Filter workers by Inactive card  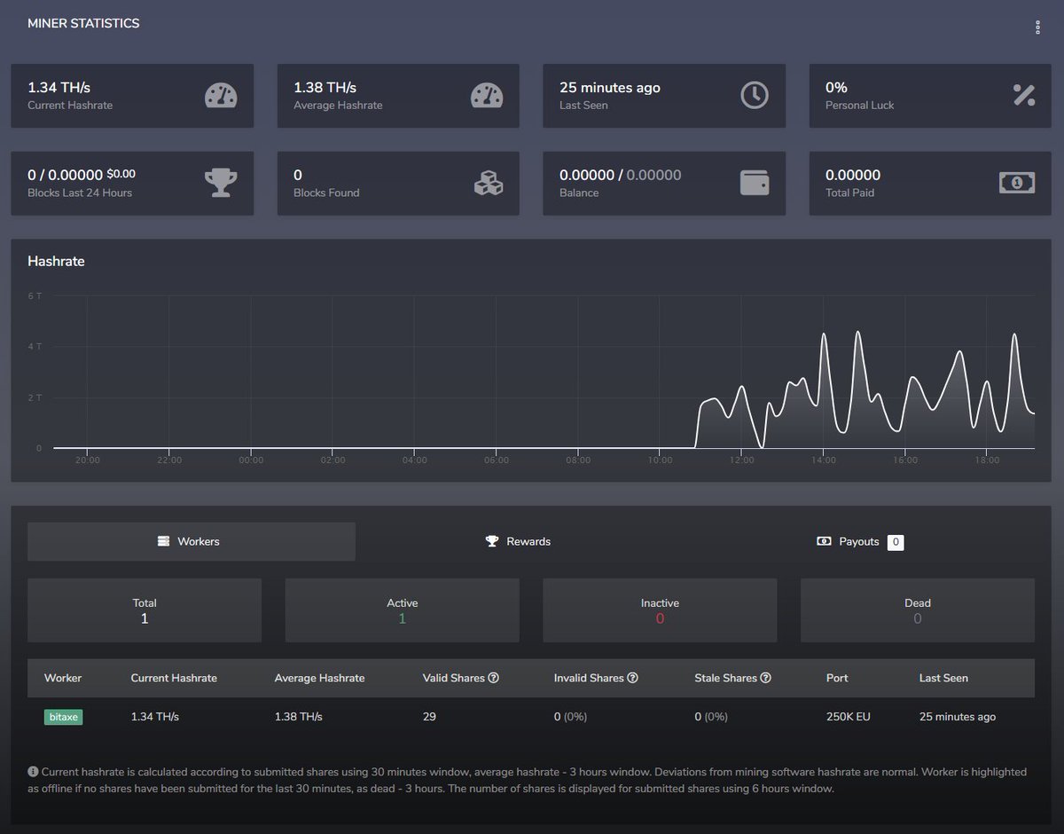[660, 610]
